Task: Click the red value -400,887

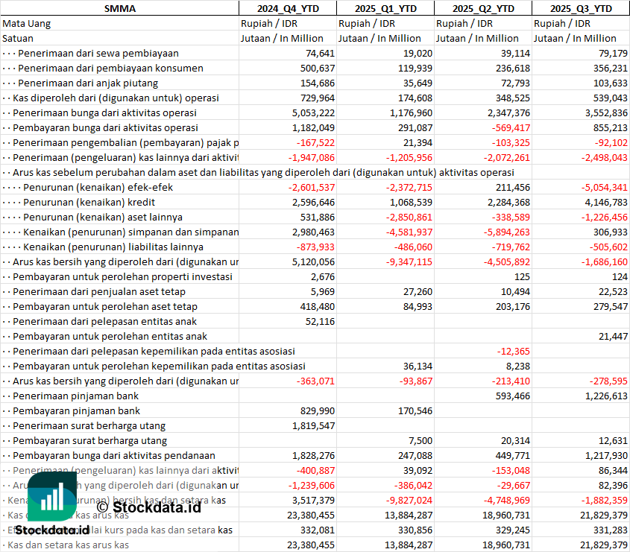Action: tap(316, 470)
